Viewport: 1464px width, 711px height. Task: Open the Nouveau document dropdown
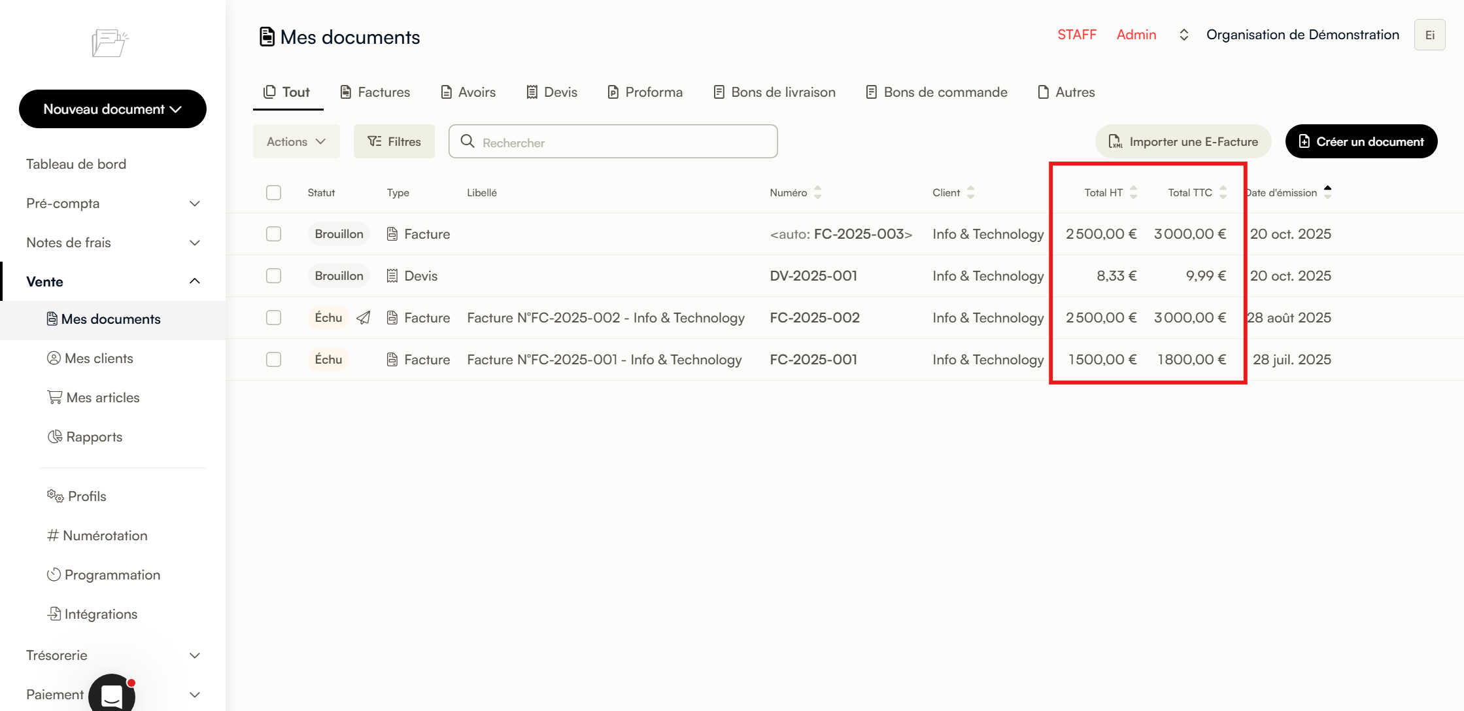(112, 109)
